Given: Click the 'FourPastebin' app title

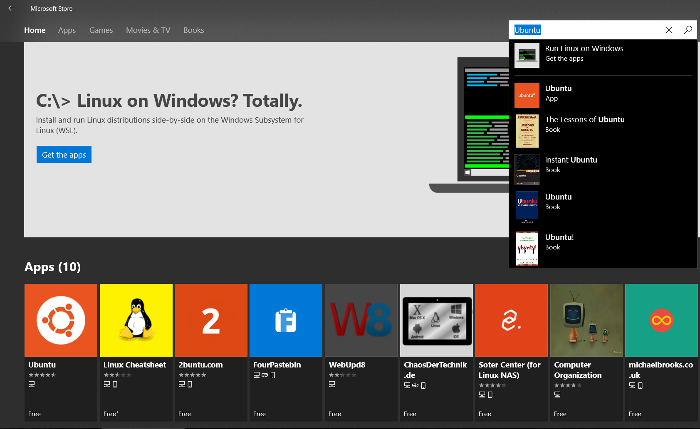Looking at the screenshot, I should click(x=277, y=365).
